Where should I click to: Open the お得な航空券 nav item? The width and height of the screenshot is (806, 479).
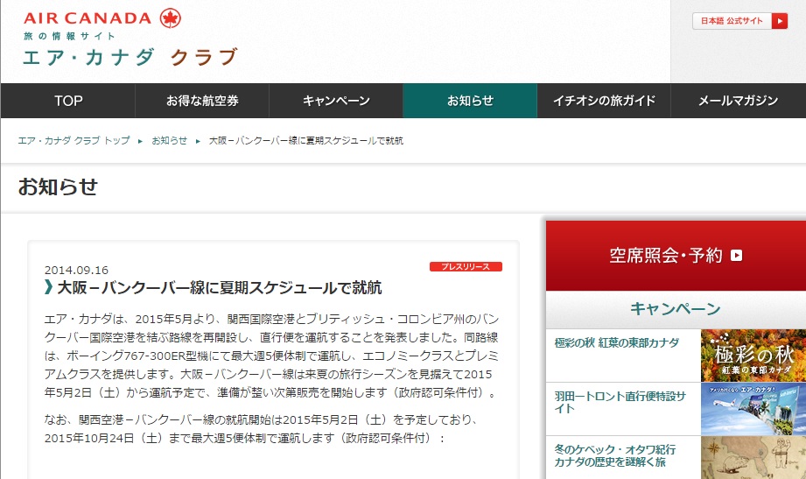(202, 101)
